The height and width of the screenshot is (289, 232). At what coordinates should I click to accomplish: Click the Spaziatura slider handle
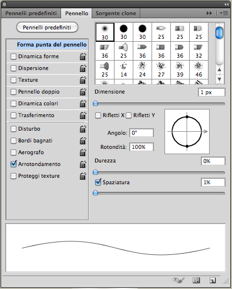point(95,192)
